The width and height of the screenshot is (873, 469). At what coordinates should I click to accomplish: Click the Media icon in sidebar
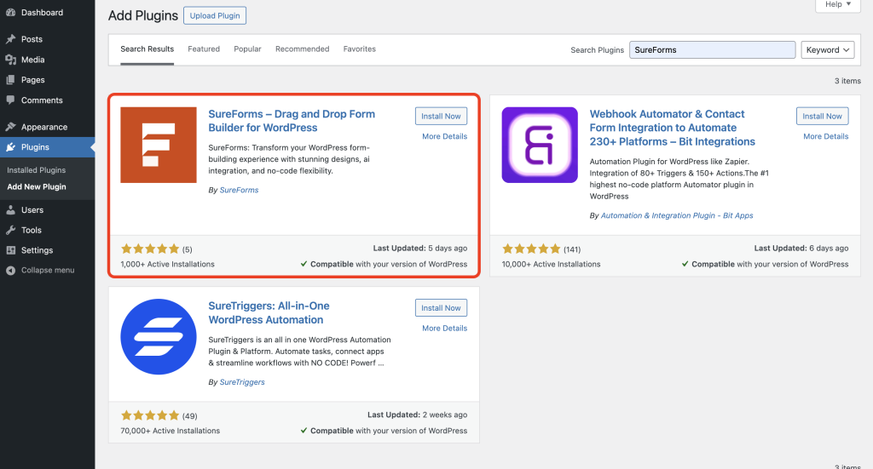pyautogui.click(x=10, y=60)
